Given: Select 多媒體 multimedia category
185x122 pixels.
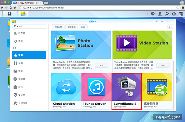Looking at the screenshot, I should pos(29,79).
